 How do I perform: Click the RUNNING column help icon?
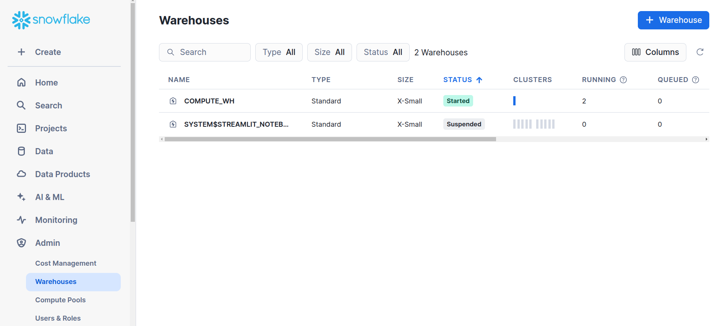tap(623, 80)
